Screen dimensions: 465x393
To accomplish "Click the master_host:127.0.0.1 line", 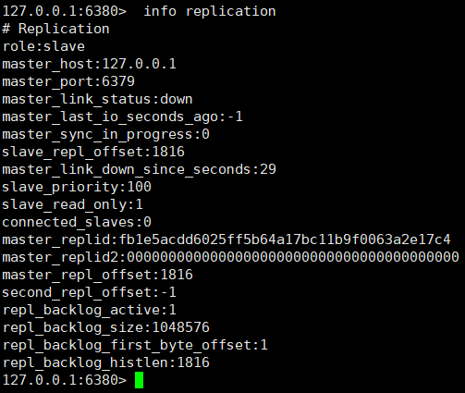I will click(90, 64).
